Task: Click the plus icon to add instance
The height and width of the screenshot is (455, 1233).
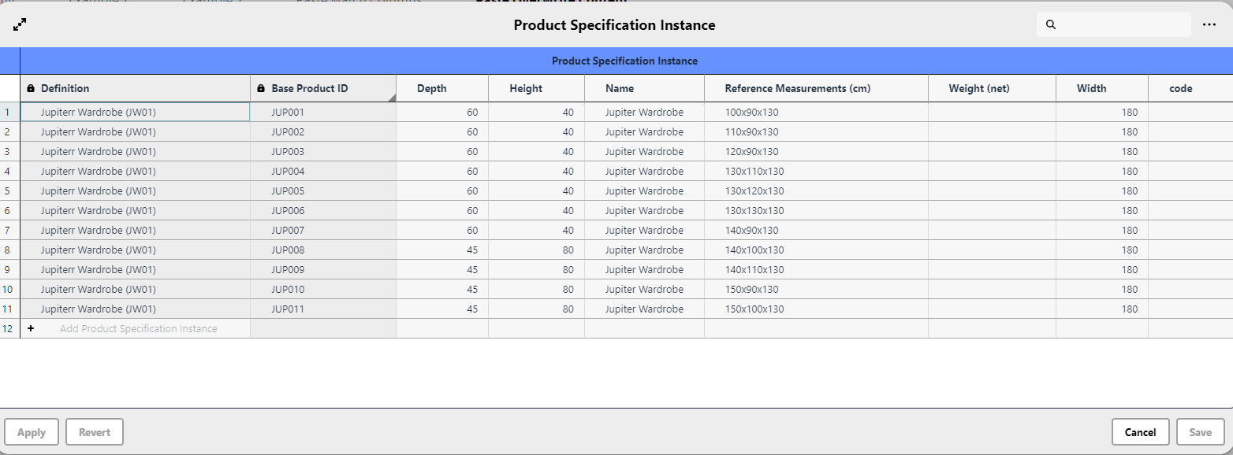Action: tap(31, 328)
